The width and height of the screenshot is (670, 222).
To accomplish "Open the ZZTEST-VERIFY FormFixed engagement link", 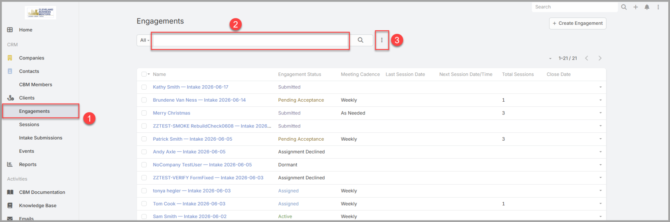I will (x=208, y=178).
